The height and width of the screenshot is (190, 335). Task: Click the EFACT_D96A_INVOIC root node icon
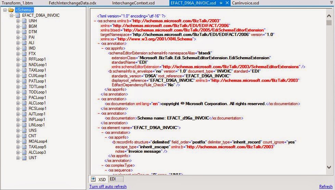click(18, 15)
